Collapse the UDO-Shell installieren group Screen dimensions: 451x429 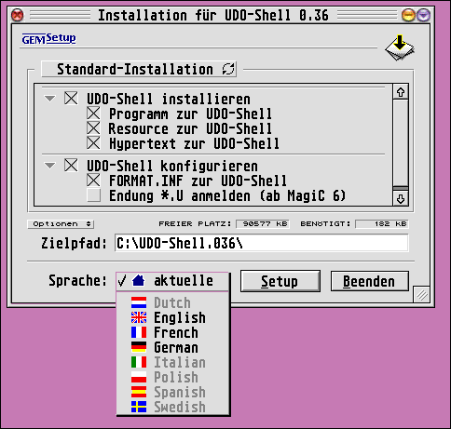(x=49, y=99)
